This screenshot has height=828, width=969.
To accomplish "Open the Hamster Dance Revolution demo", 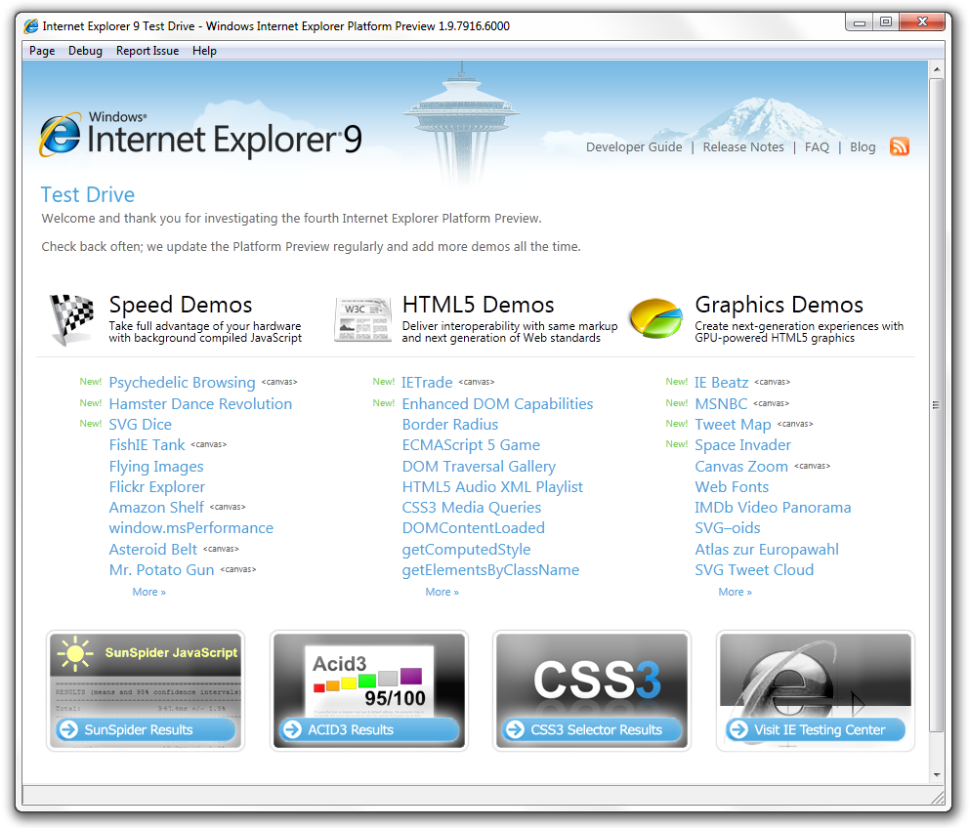I will [200, 403].
